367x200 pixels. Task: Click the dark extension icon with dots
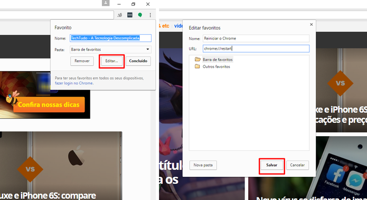pos(130,15)
